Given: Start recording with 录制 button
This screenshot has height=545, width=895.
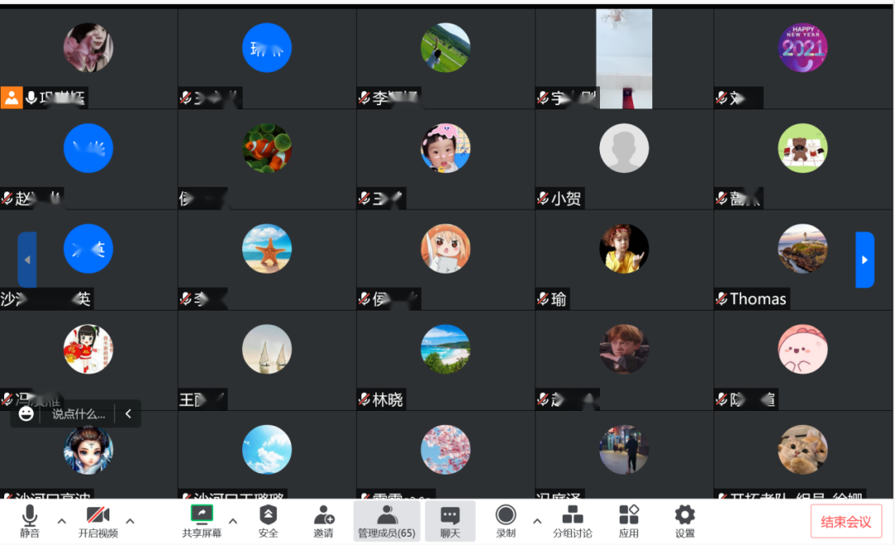Looking at the screenshot, I should (x=506, y=521).
